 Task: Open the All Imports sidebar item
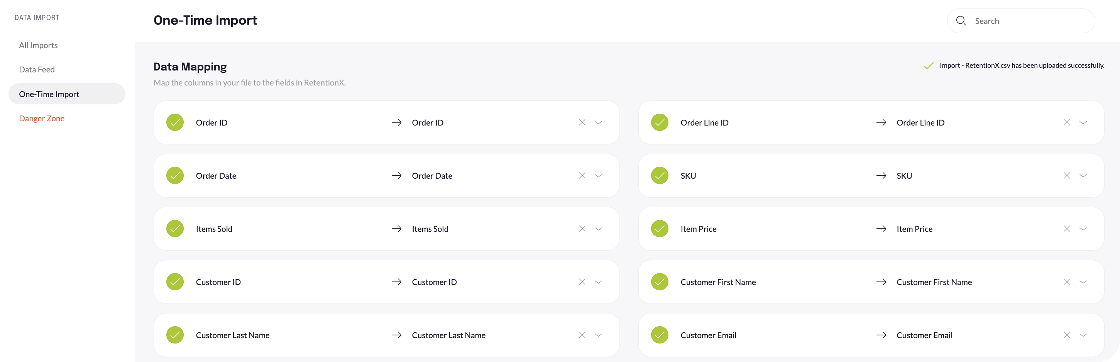(x=38, y=45)
